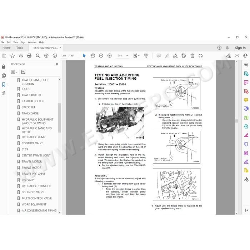Open the share with others profile icon
Image resolution: width=250 pixels, height=250 pixels.
pos(246,56)
